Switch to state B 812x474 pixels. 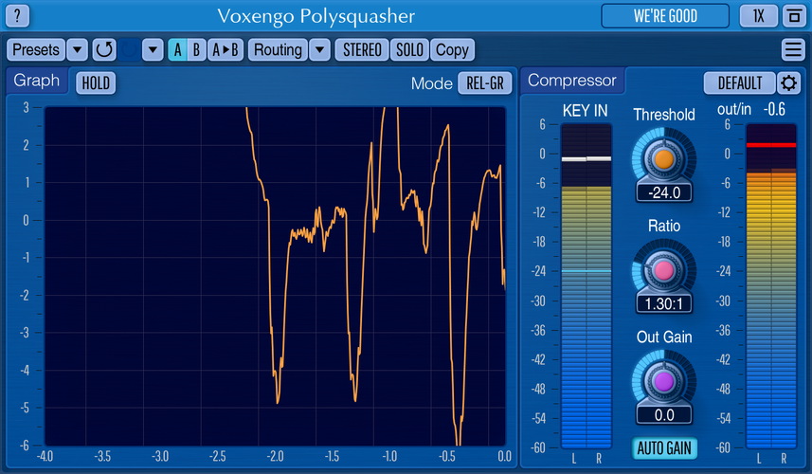[196, 49]
